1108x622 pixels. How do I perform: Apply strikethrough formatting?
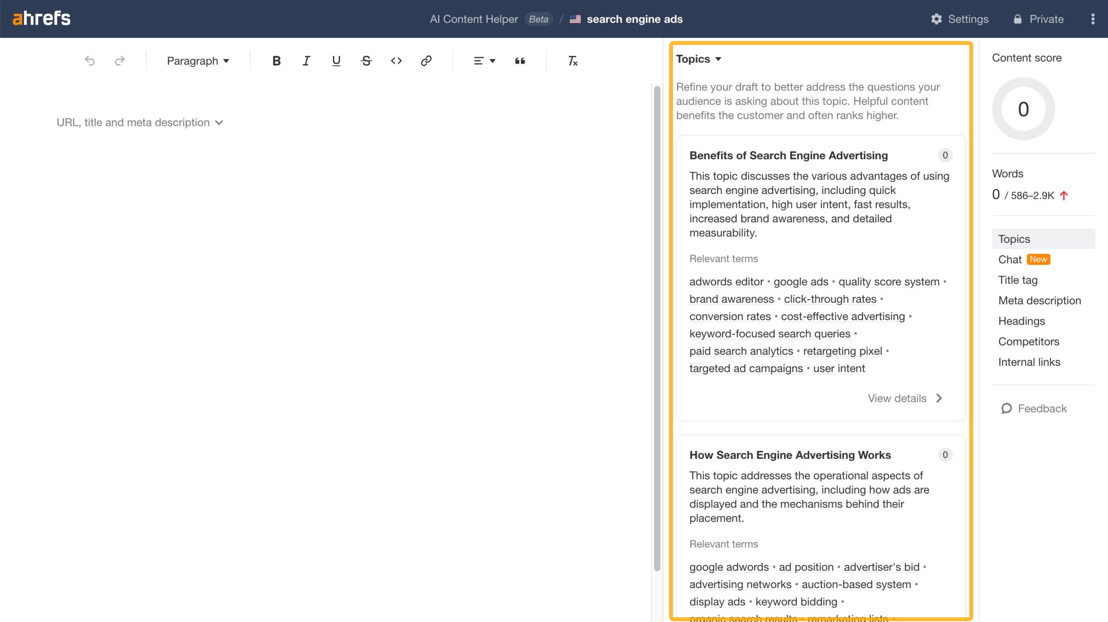(366, 61)
